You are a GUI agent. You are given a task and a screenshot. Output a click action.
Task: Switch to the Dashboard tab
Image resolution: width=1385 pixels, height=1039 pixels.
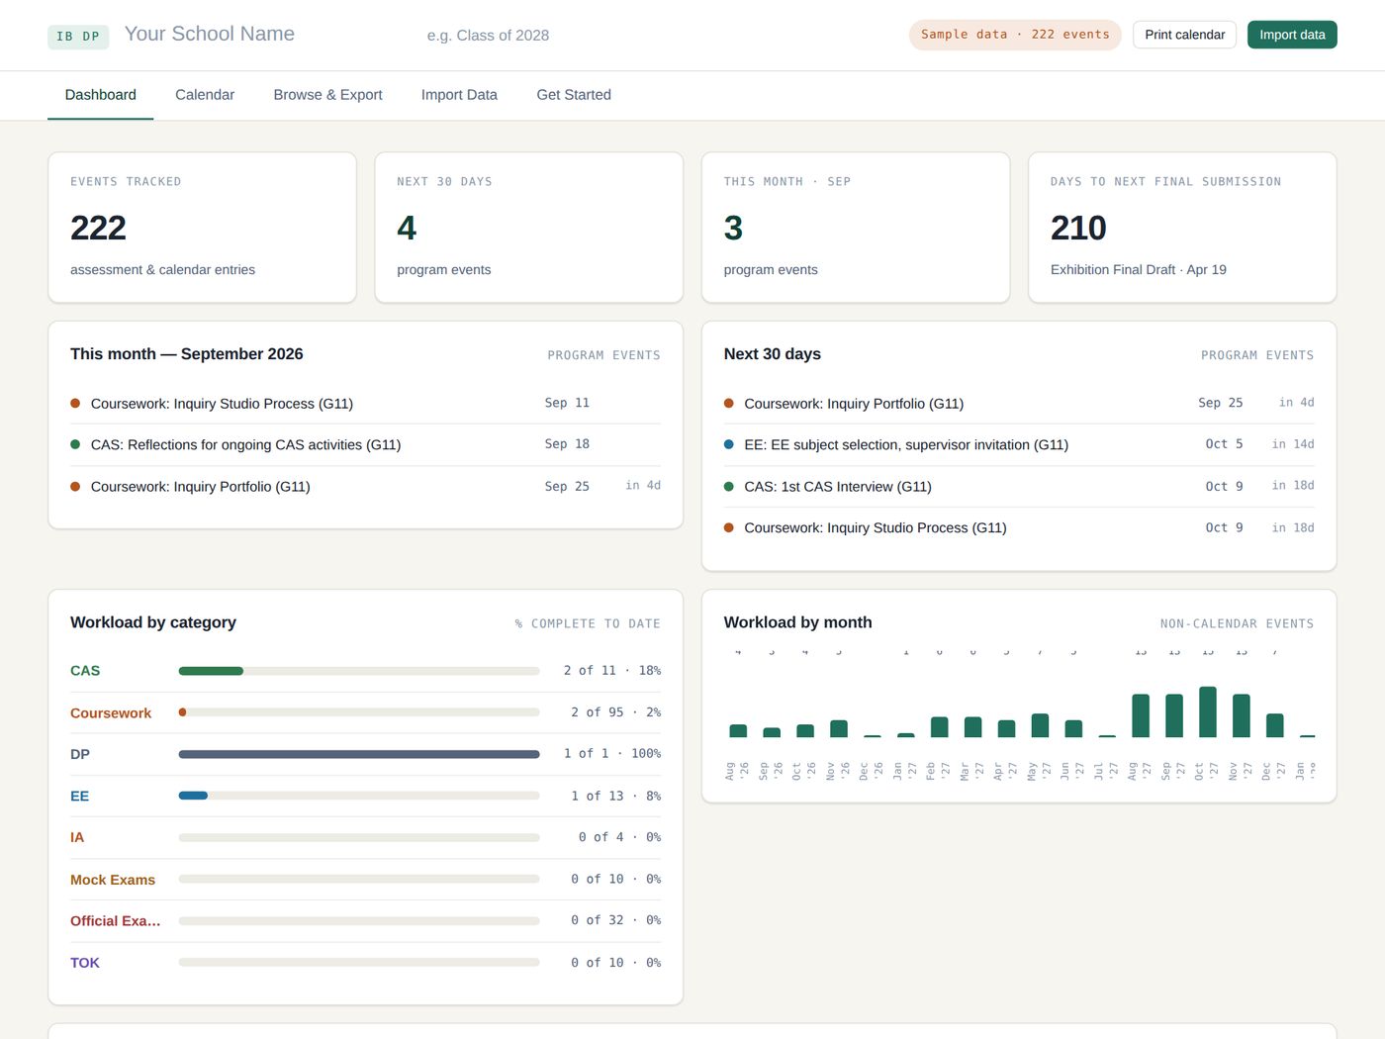(x=101, y=95)
